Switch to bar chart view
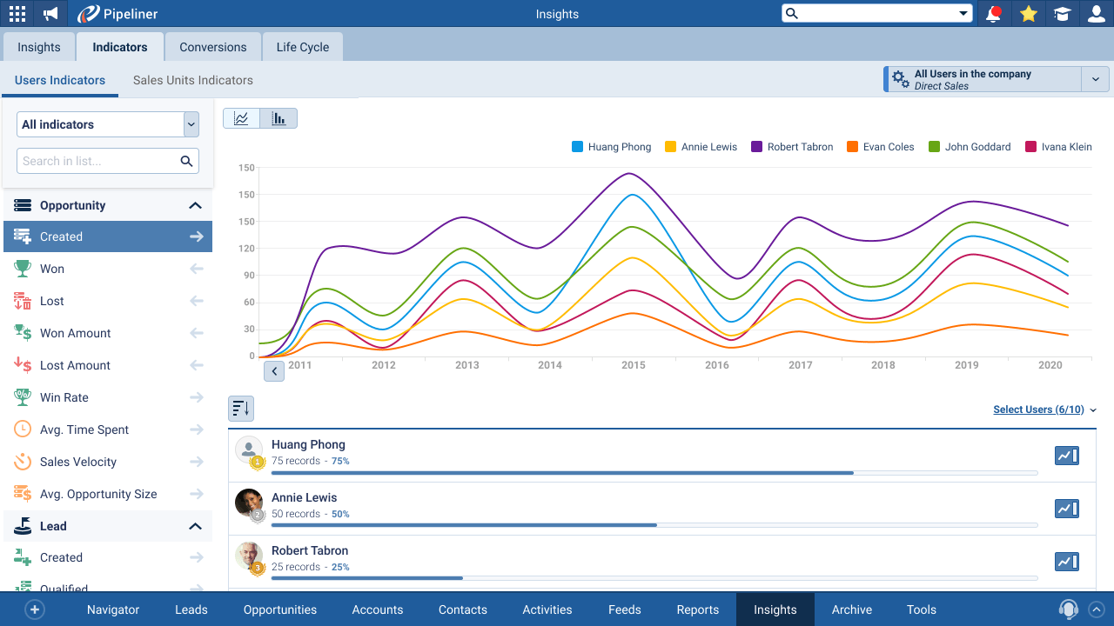 click(278, 118)
